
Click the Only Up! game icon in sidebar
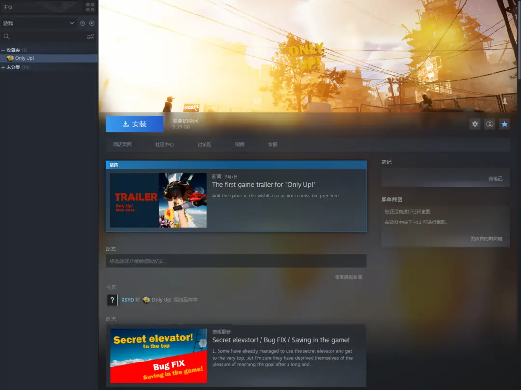(x=10, y=58)
